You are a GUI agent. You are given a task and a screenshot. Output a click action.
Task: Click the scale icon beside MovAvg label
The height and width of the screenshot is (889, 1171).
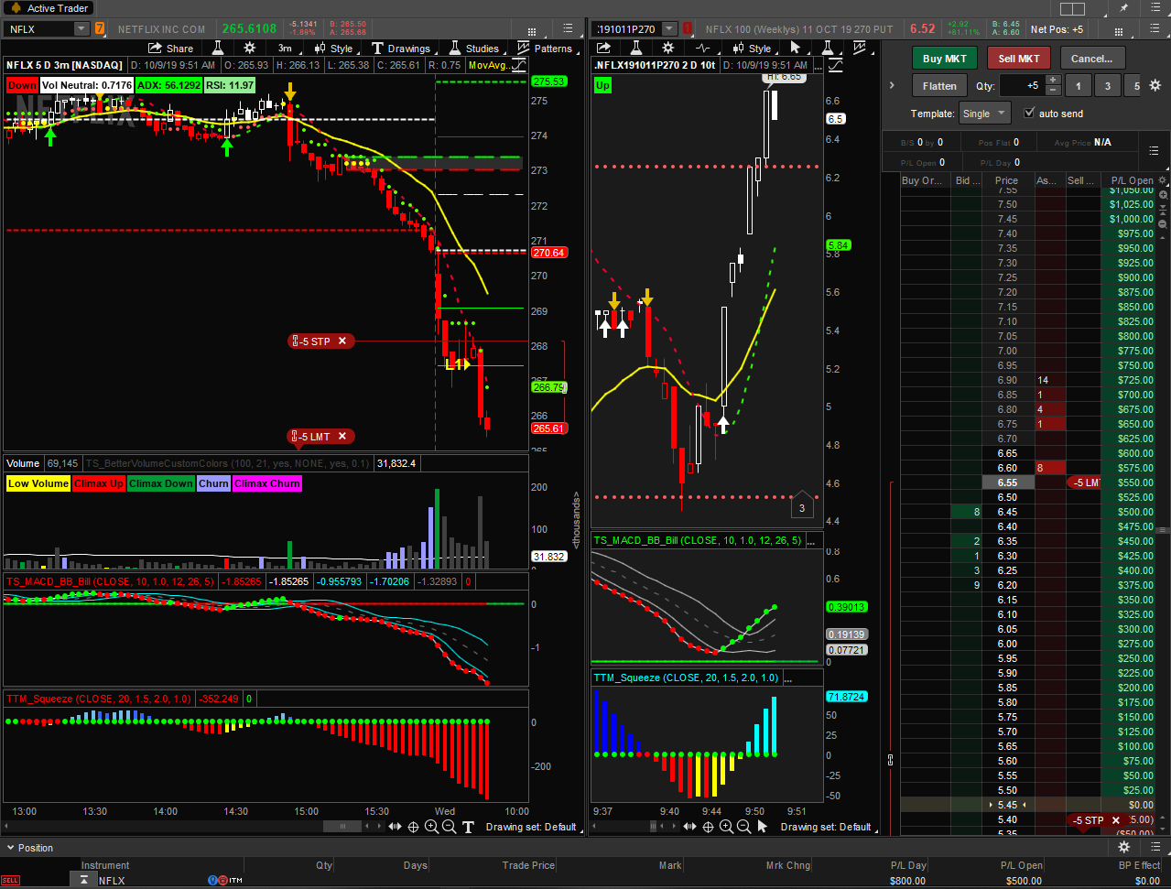tap(520, 65)
